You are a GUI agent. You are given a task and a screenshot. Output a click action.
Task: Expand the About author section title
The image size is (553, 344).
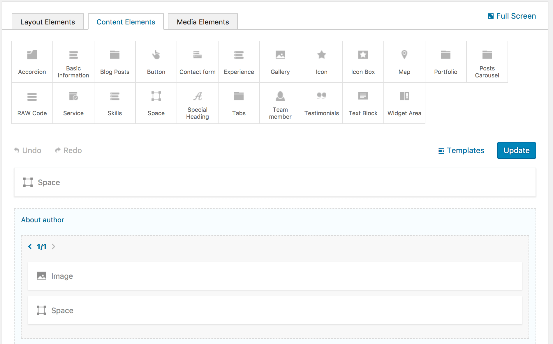(x=43, y=220)
